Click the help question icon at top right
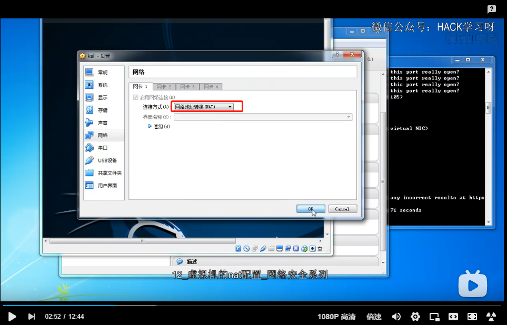This screenshot has width=507, height=325. [x=492, y=9]
